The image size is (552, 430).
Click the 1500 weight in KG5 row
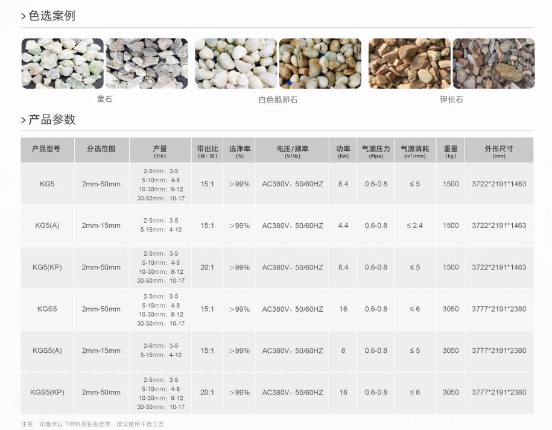tap(451, 184)
